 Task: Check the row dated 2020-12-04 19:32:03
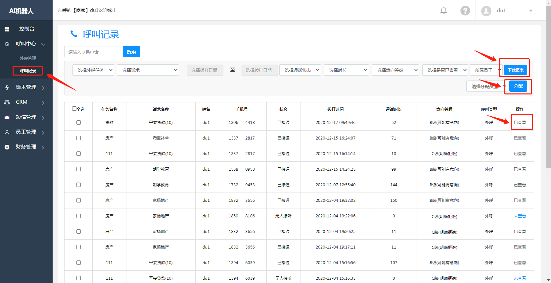pyautogui.click(x=78, y=200)
